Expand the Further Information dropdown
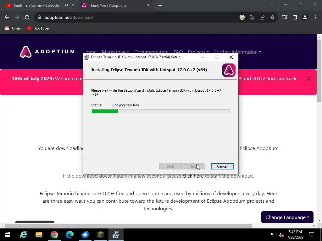 [238, 52]
